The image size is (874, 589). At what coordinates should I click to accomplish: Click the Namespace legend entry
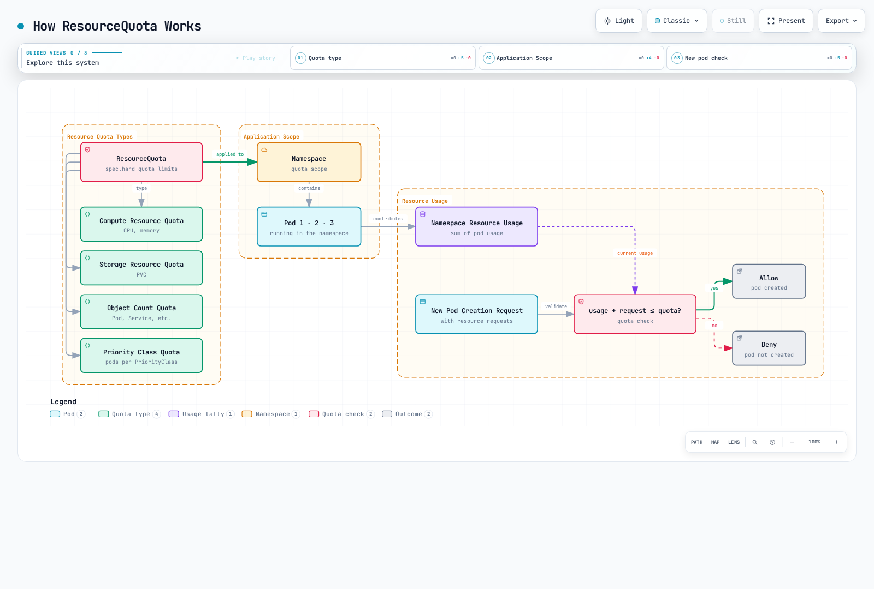coord(271,414)
